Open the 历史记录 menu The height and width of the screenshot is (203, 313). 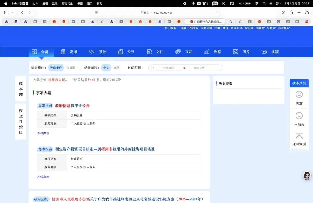coord(67,3)
